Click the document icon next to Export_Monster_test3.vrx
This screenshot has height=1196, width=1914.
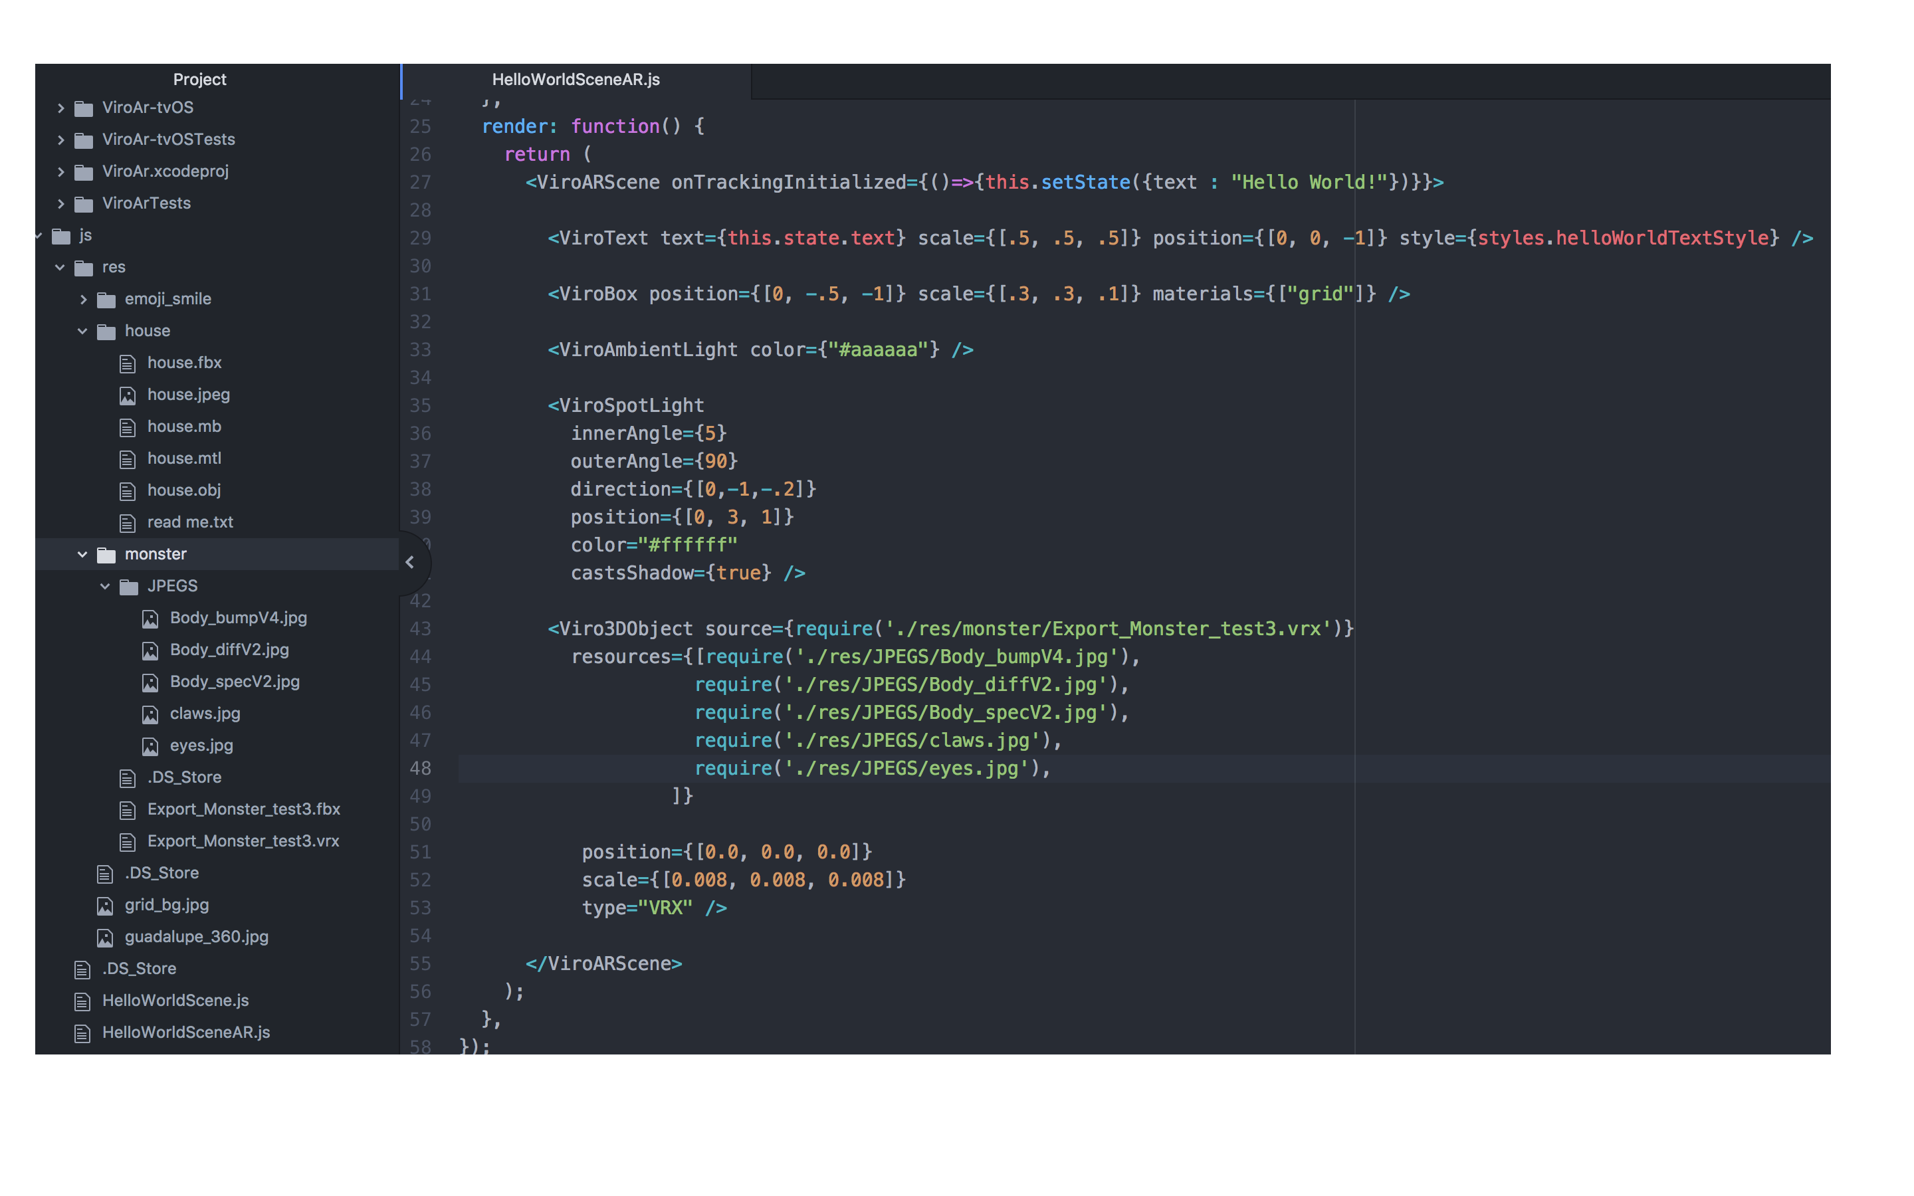pyautogui.click(x=128, y=841)
